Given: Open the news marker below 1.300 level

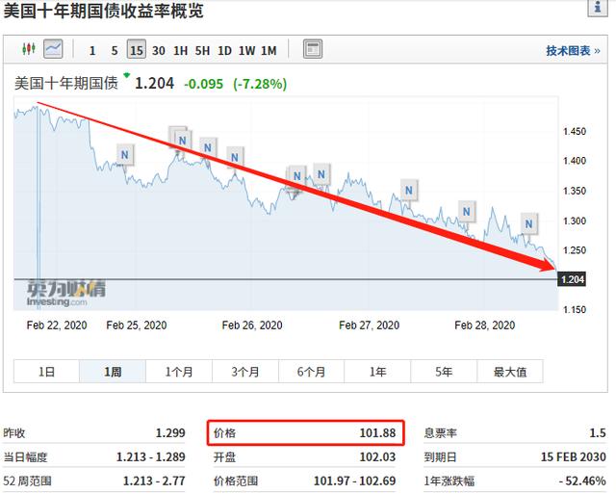Looking at the screenshot, I should click(466, 212).
